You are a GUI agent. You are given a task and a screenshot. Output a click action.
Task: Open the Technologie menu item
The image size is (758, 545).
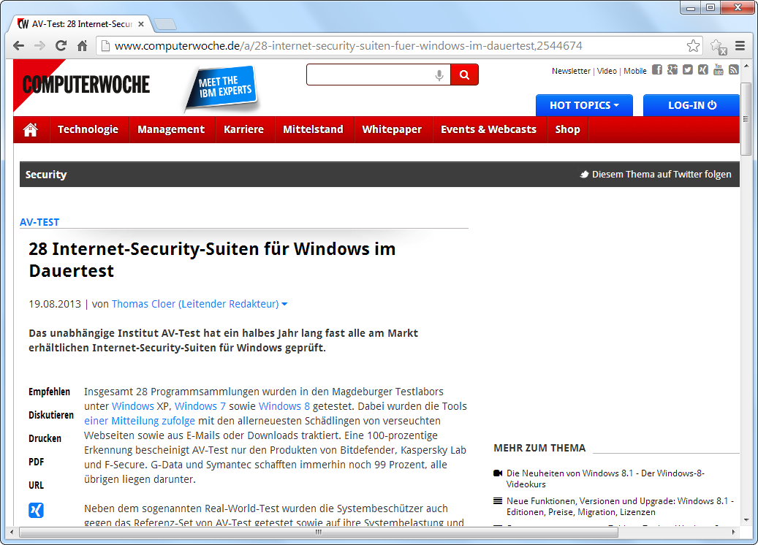[88, 129]
